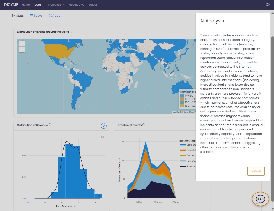274x211 pixels.
Task: Toggle the light/dark theme sun icon
Action: click(268, 5)
